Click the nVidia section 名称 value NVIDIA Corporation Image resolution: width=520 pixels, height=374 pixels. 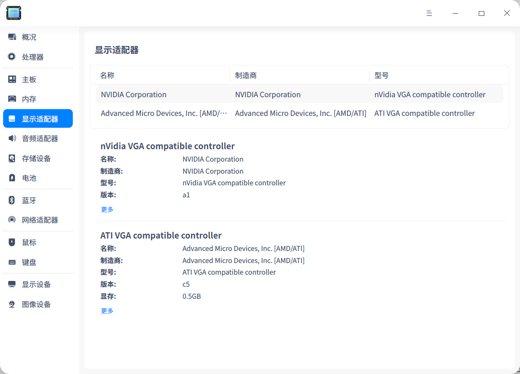pos(213,159)
